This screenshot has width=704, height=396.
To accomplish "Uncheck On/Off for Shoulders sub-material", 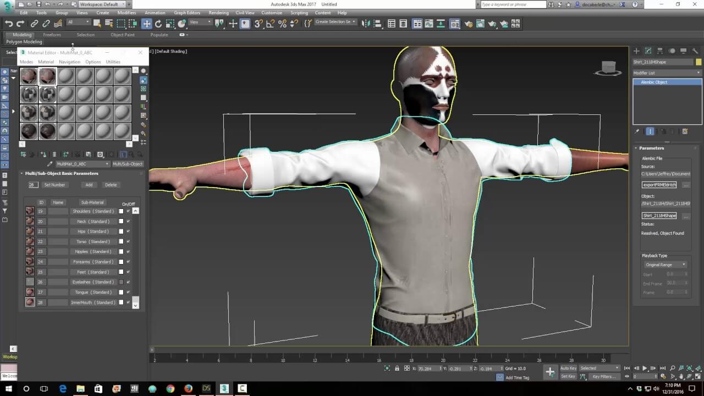I will (x=128, y=211).
